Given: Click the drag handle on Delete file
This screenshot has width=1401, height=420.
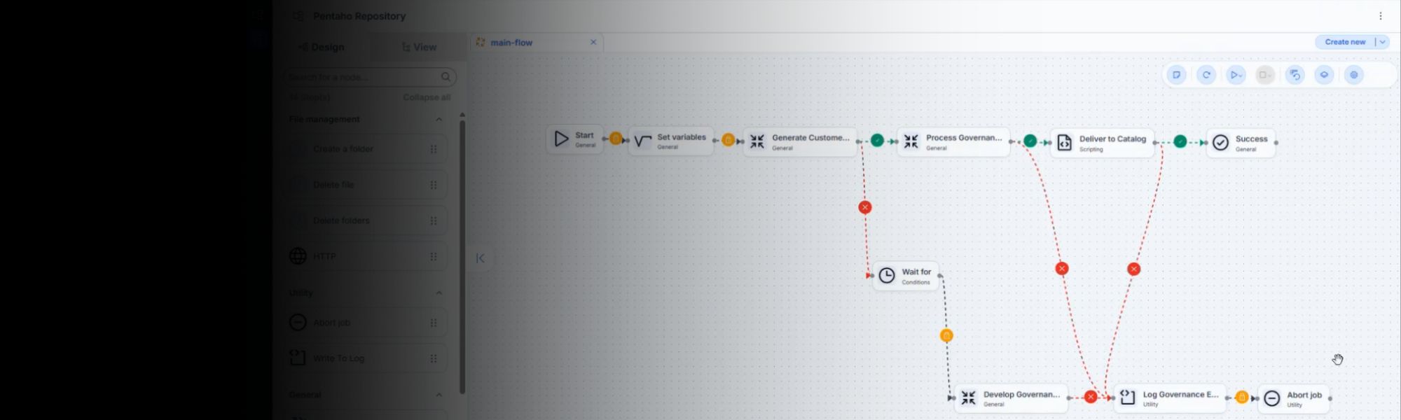Looking at the screenshot, I should click(x=434, y=185).
